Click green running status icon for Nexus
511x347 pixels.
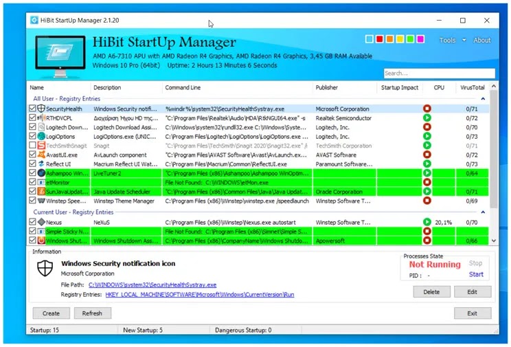[x=427, y=222]
